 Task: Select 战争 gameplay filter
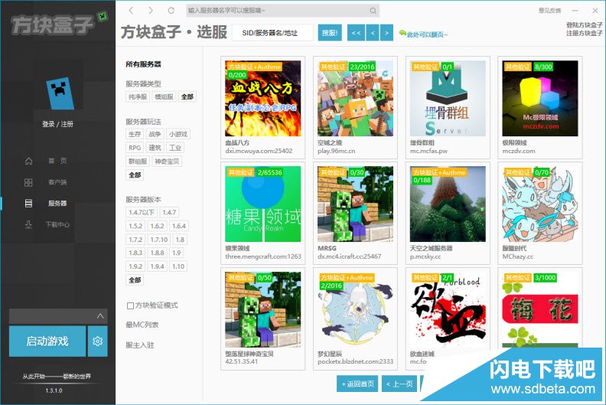pos(155,134)
